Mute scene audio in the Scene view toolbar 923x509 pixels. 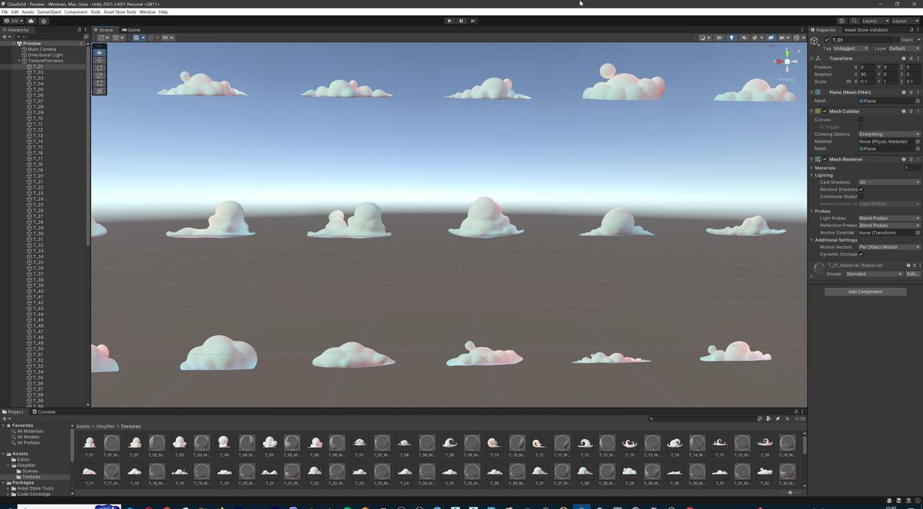745,38
